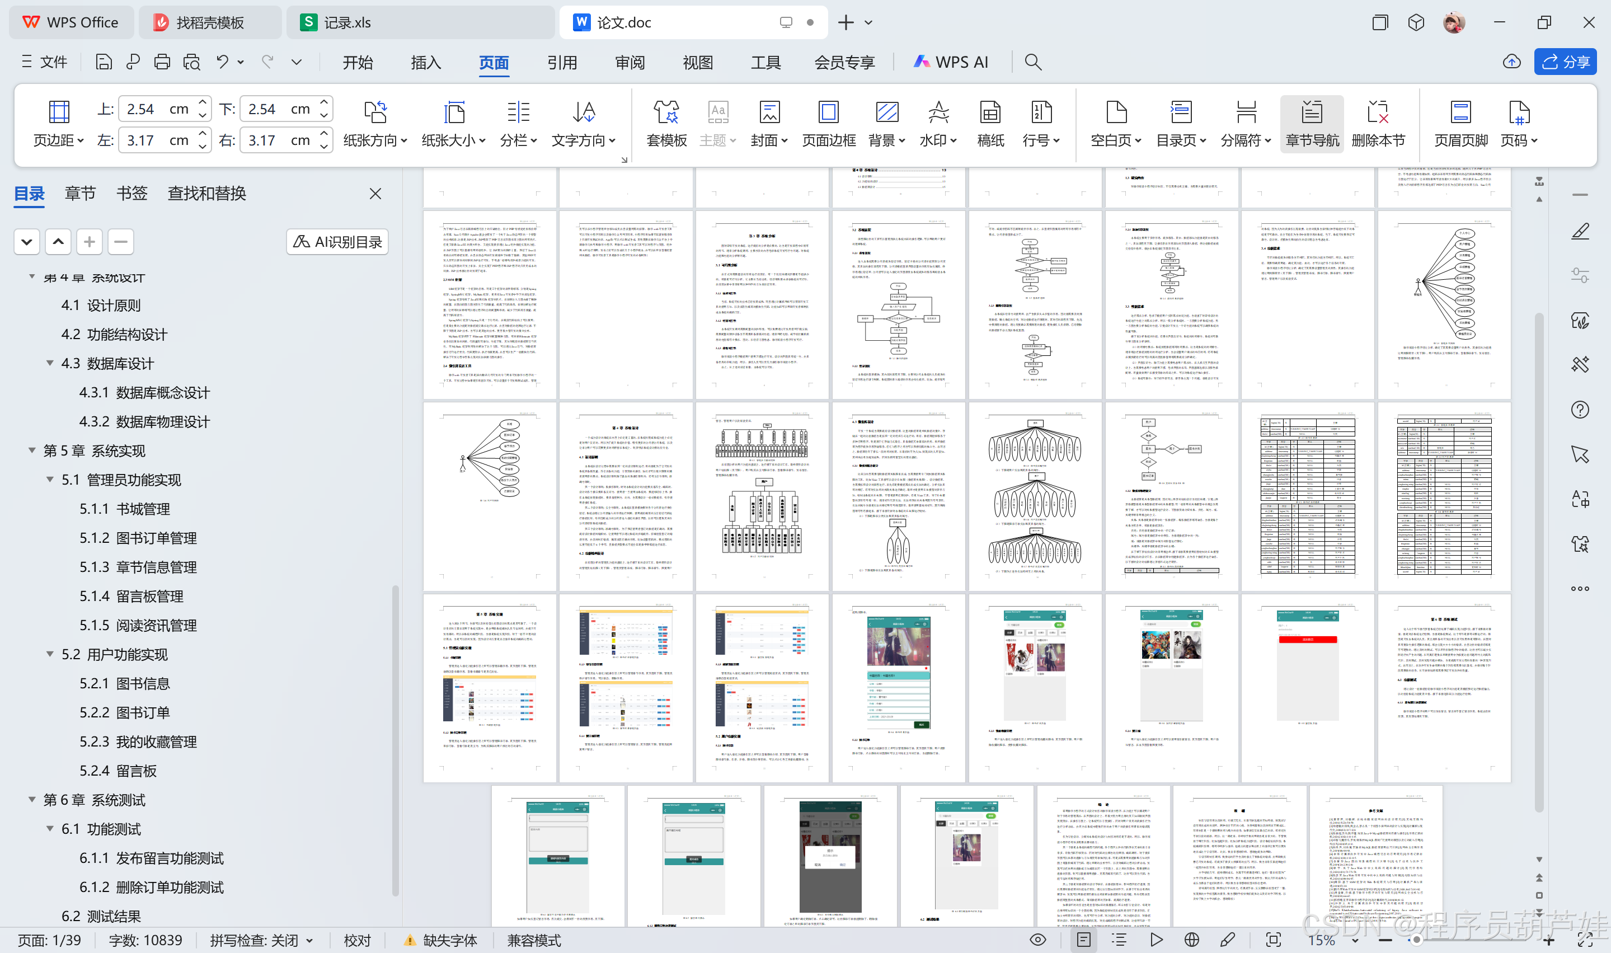The width and height of the screenshot is (1611, 953).
Task: Open page number (页码) tool
Action: pos(1519,124)
